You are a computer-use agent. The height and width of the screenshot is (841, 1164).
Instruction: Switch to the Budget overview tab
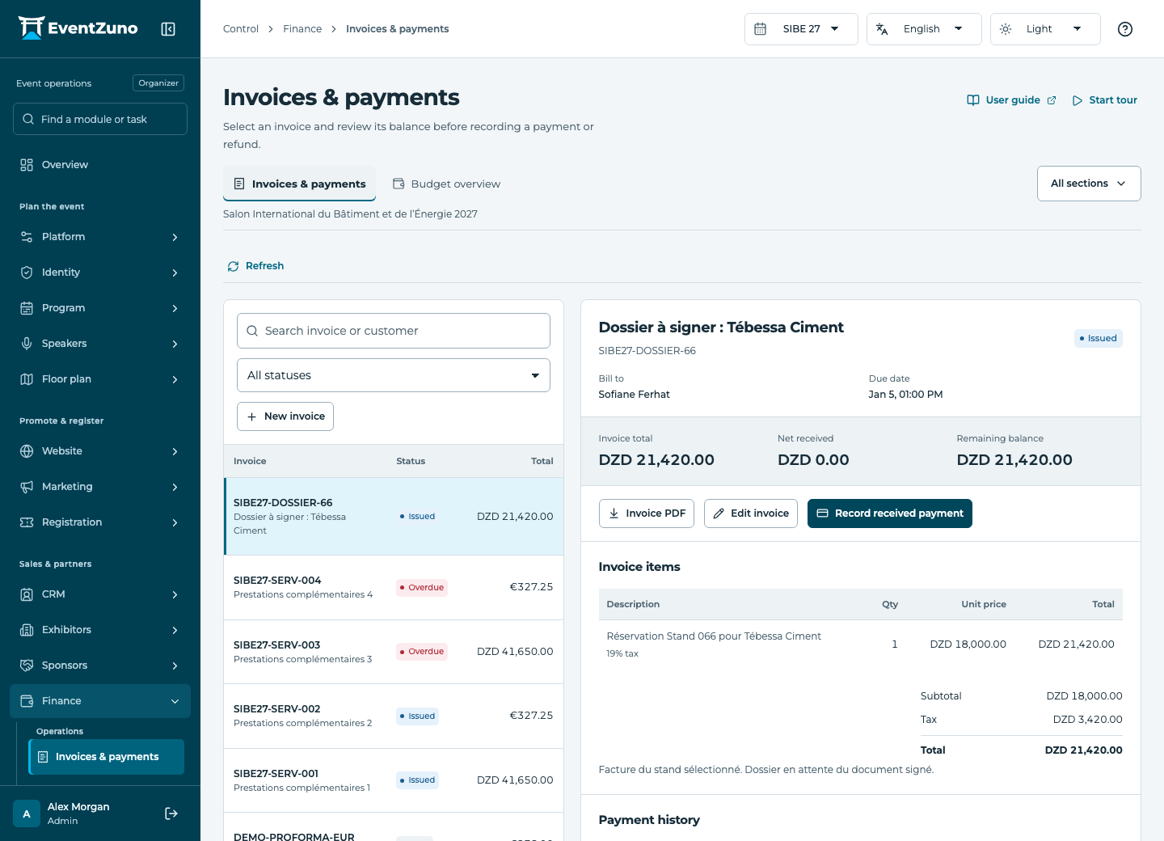pos(446,184)
